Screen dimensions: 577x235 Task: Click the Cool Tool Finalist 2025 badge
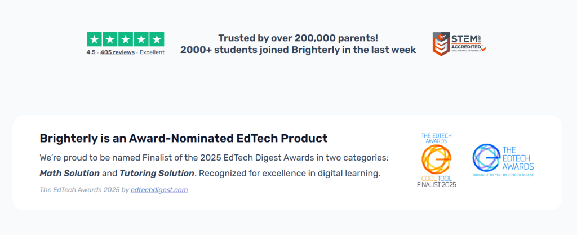(436, 160)
